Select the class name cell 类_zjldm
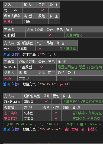 (13, 10)
